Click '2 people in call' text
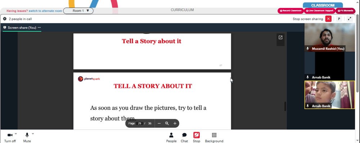The image size is (360, 143). tap(20, 19)
